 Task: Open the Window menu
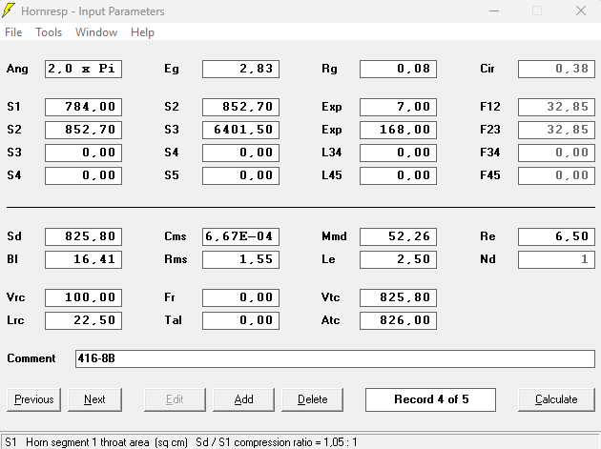[96, 32]
